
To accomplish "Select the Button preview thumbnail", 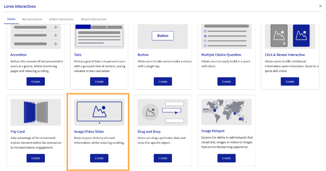I will click(x=163, y=37).
